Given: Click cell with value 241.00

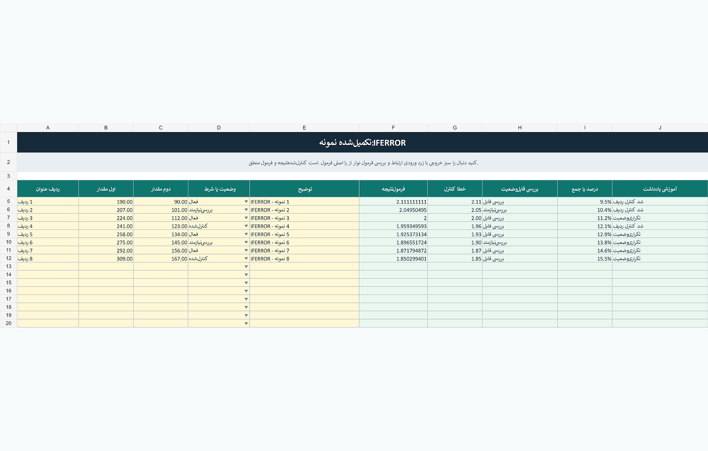Looking at the screenshot, I should [106, 226].
